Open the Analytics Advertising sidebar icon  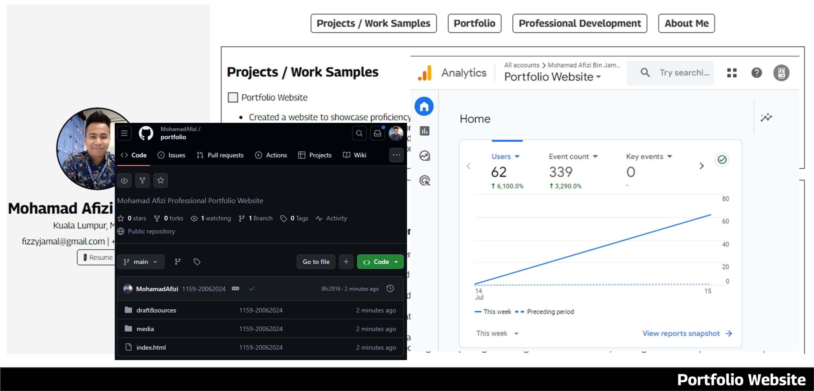(424, 181)
